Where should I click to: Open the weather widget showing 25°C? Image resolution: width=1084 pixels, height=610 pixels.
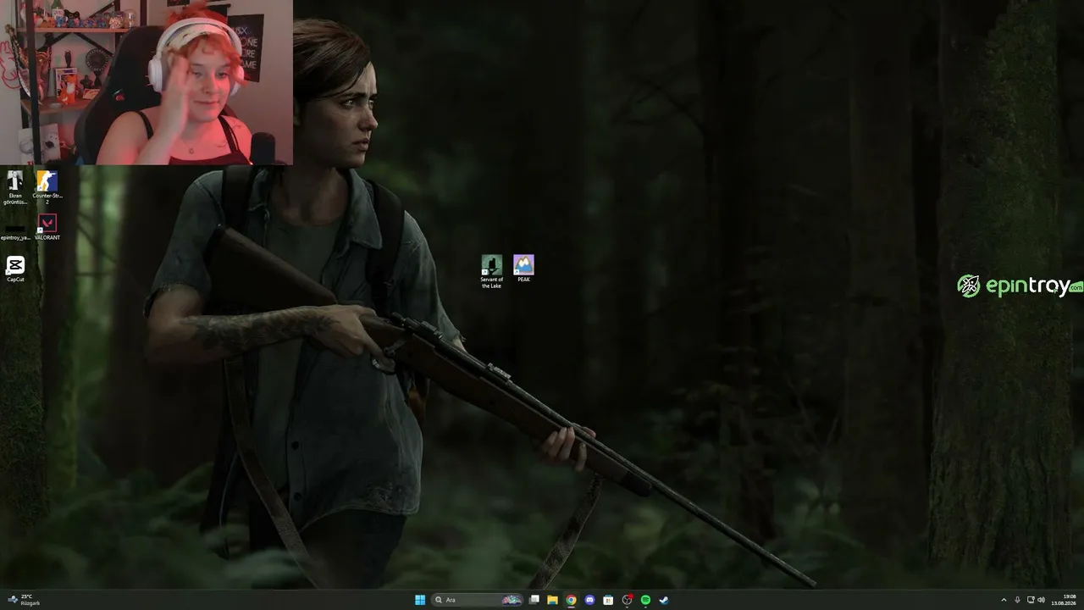pos(24,600)
